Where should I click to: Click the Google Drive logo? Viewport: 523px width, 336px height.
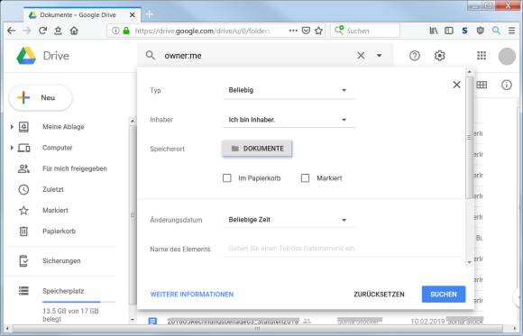click(26, 56)
